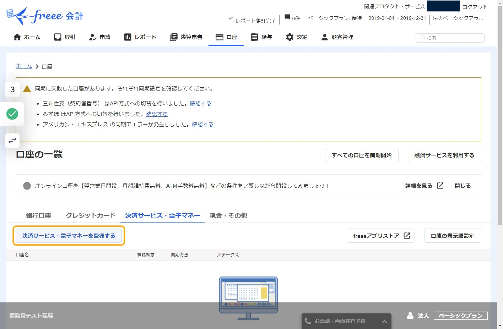This screenshot has height=329, width=503.
Task: Click the 顧客管理 person icon
Action: click(x=324, y=37)
